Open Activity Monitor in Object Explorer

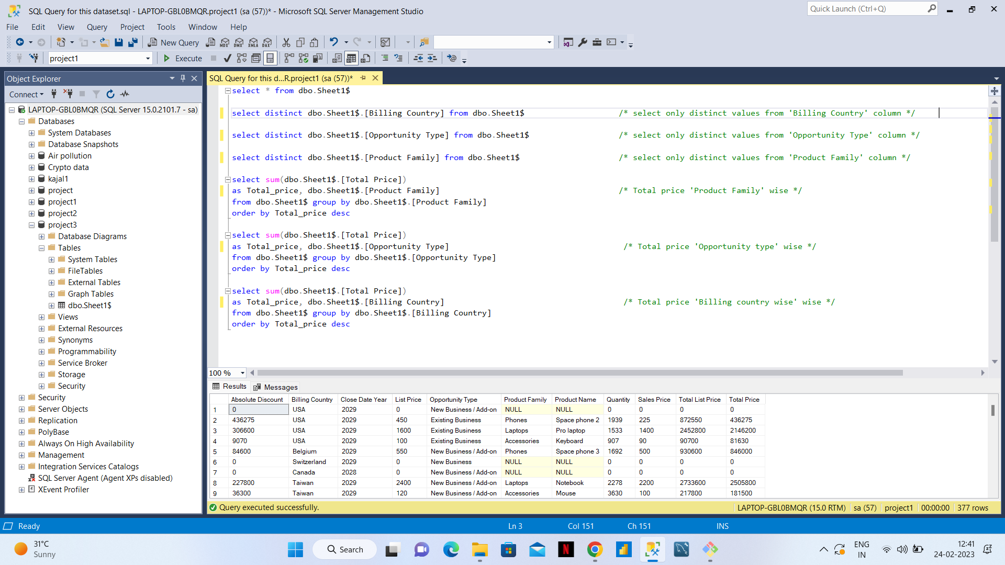click(x=125, y=94)
